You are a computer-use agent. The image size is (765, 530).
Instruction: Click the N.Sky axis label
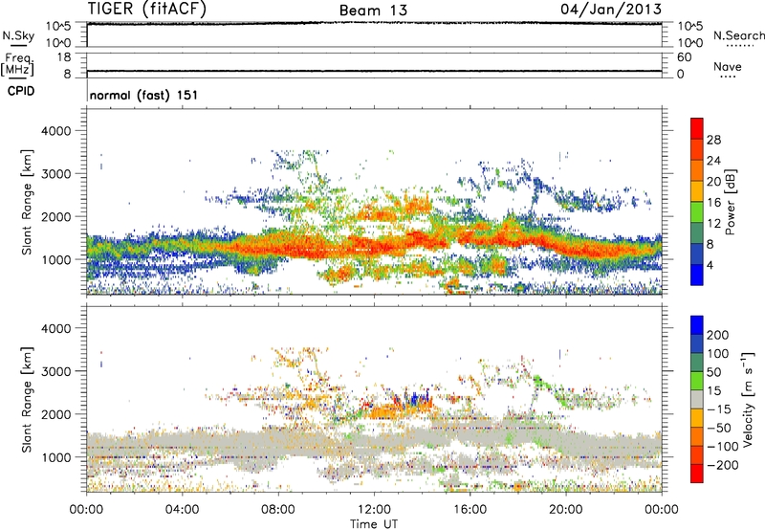[x=18, y=35]
